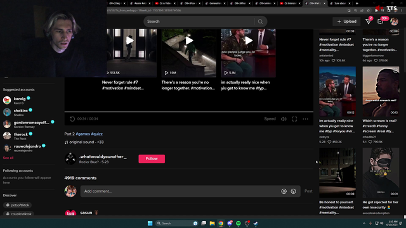Open the Speed playback menu
This screenshot has width=406, height=228.
pyautogui.click(x=270, y=119)
